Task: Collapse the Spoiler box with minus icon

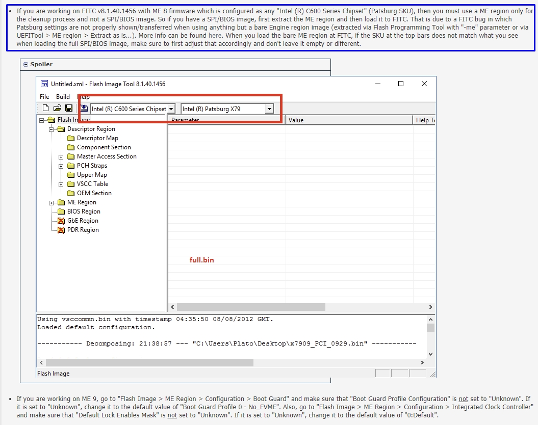Action: pos(25,64)
